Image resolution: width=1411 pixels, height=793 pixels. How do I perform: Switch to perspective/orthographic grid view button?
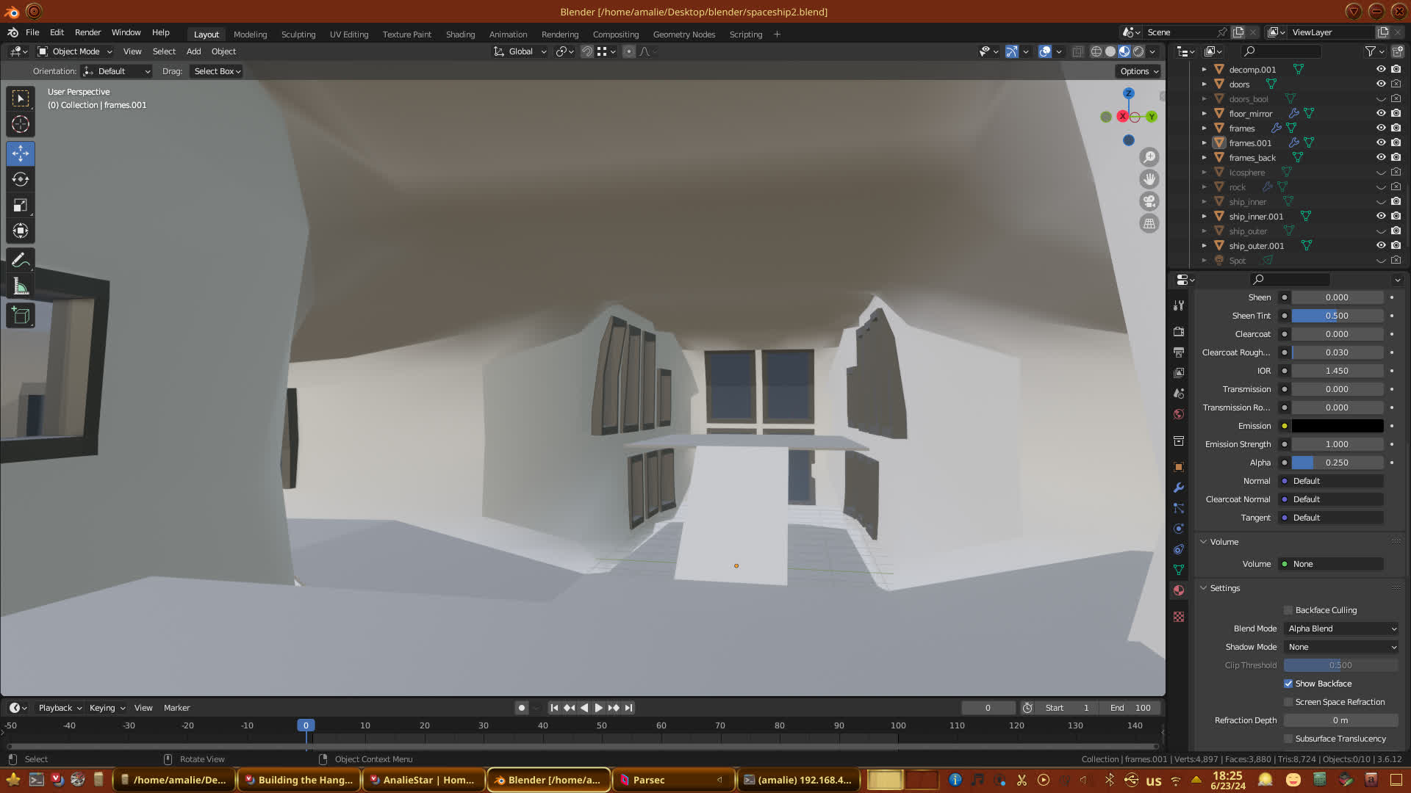tap(1149, 224)
